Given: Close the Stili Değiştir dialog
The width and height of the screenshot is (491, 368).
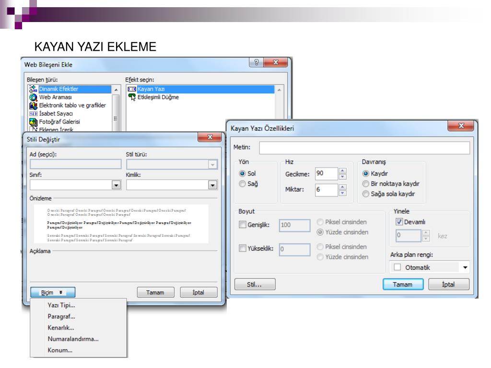Looking at the screenshot, I should 210,137.
